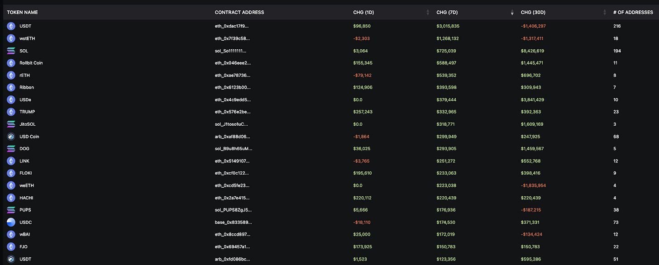Screen dimensions: 659x265
Task: Click the CONTRACT ADDRESS column header
Action: (x=239, y=12)
